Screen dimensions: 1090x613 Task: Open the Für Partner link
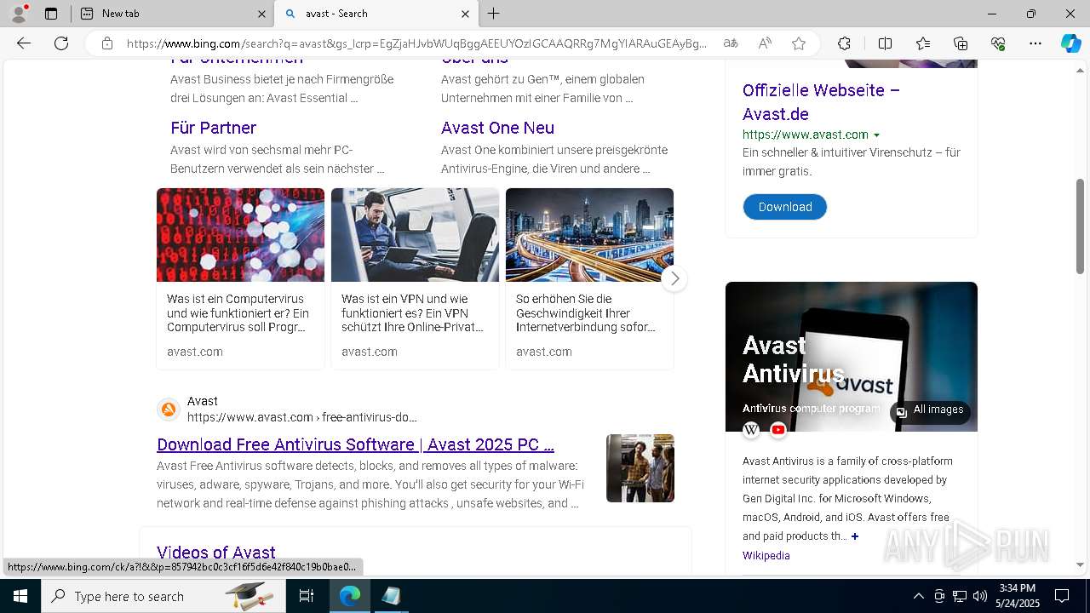coord(213,128)
